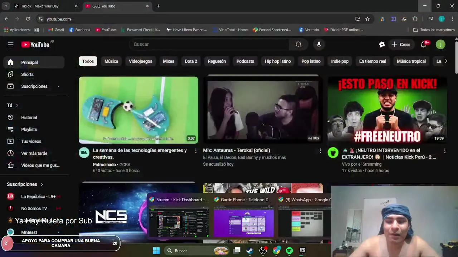Screen dimensions: 458x257
Task: Open Historial in the sidebar
Action: click(x=34, y=117)
